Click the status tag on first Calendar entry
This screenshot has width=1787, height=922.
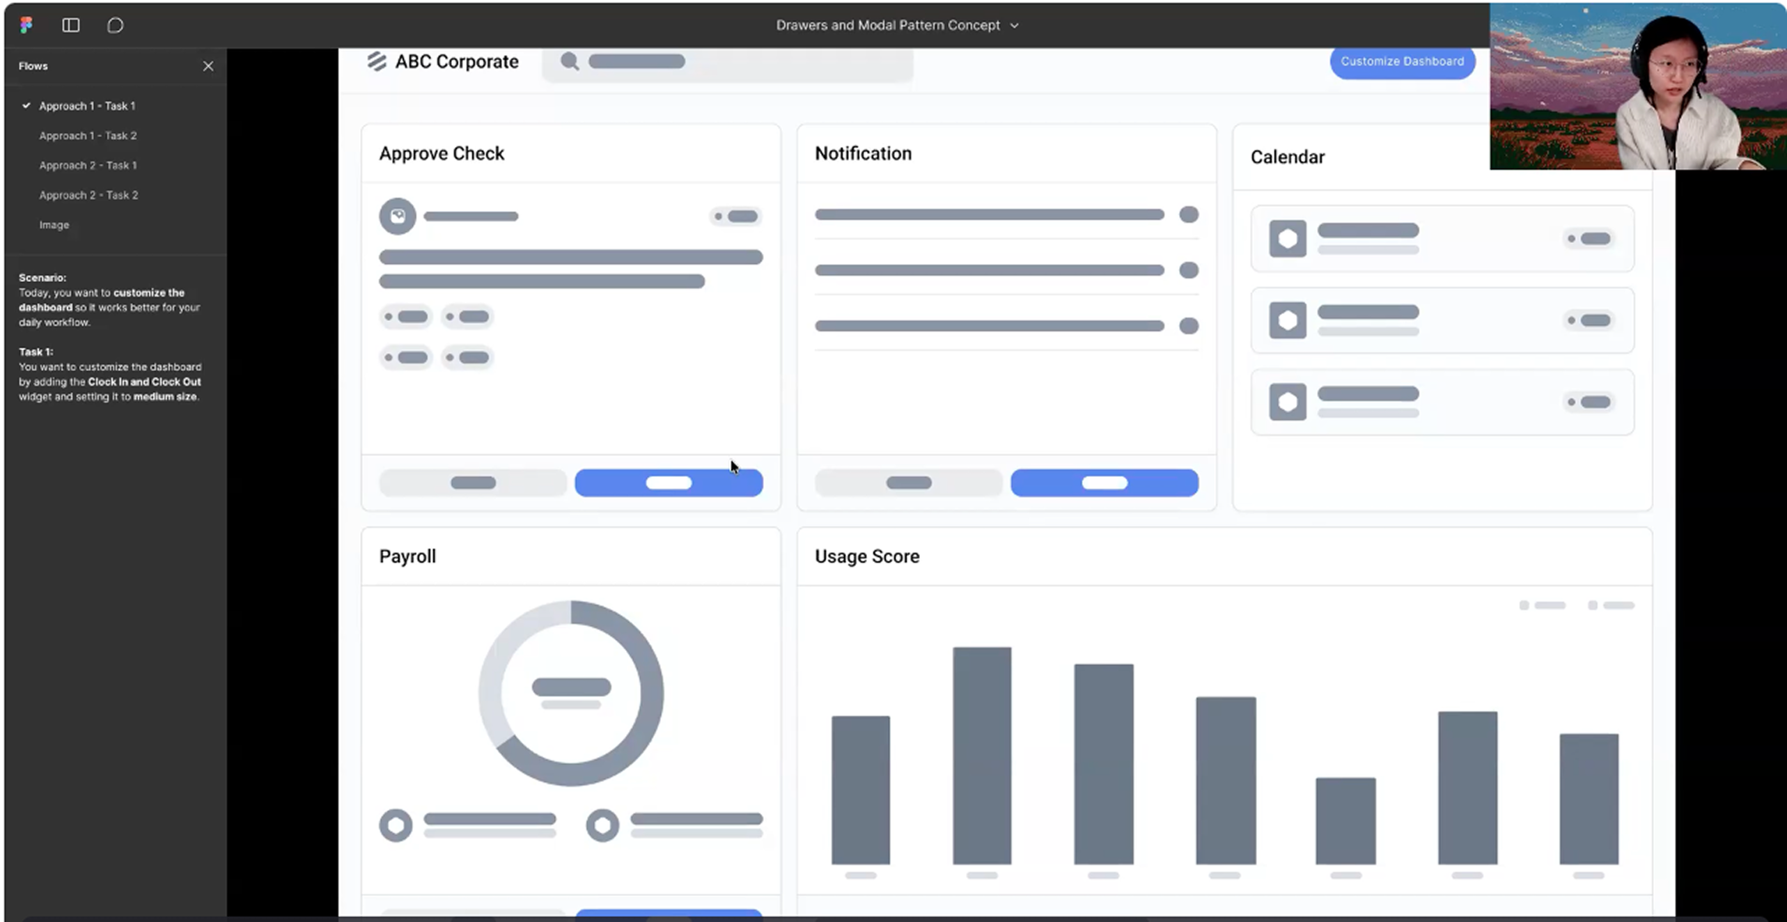1589,239
